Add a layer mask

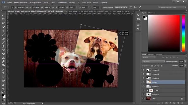point(167,103)
